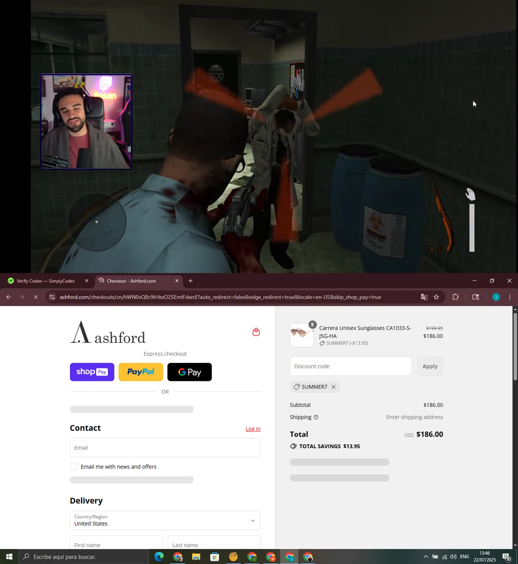Click the 'TOTAL SAVINGS $13.95' line
The width and height of the screenshot is (518, 564).
(325, 446)
